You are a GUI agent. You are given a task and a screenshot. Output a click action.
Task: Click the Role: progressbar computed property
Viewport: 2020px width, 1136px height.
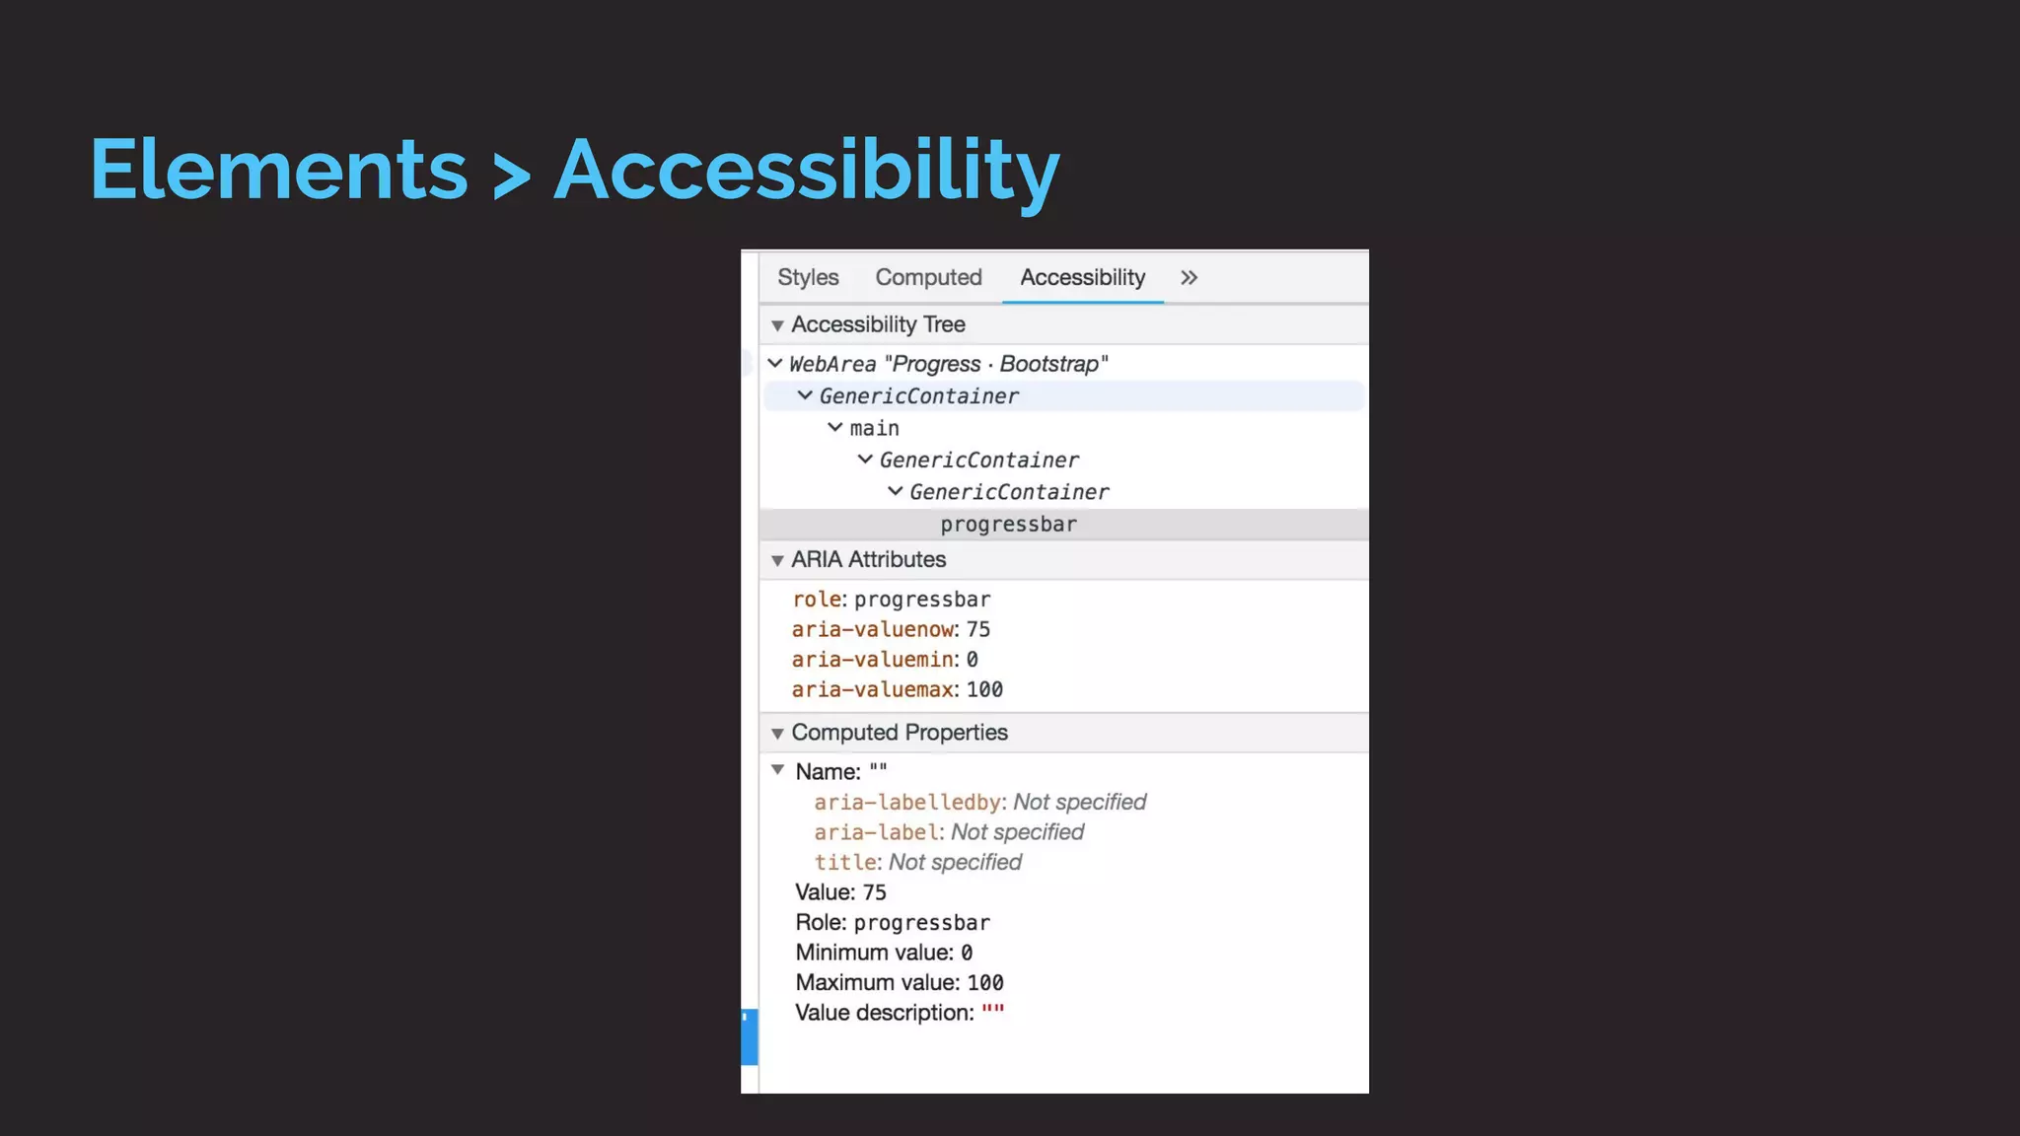pos(893,923)
